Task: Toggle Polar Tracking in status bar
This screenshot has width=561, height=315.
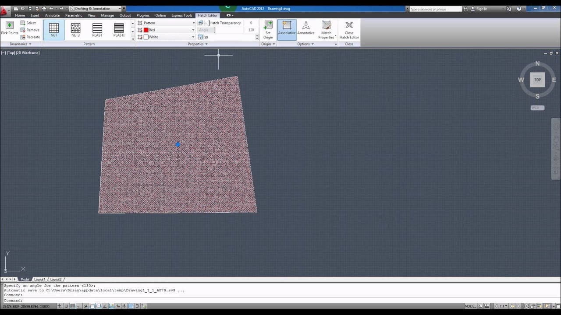Action: 86,306
